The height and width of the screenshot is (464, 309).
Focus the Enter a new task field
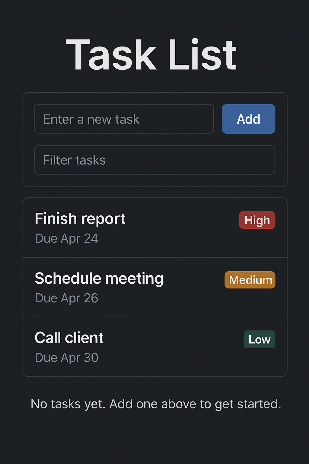pos(124,119)
